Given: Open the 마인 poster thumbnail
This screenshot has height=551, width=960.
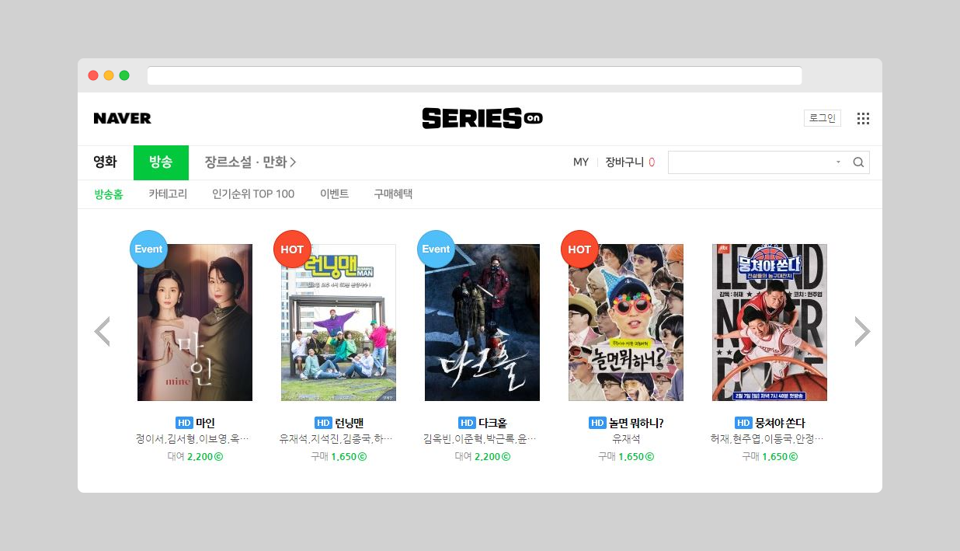Looking at the screenshot, I should pos(195,323).
